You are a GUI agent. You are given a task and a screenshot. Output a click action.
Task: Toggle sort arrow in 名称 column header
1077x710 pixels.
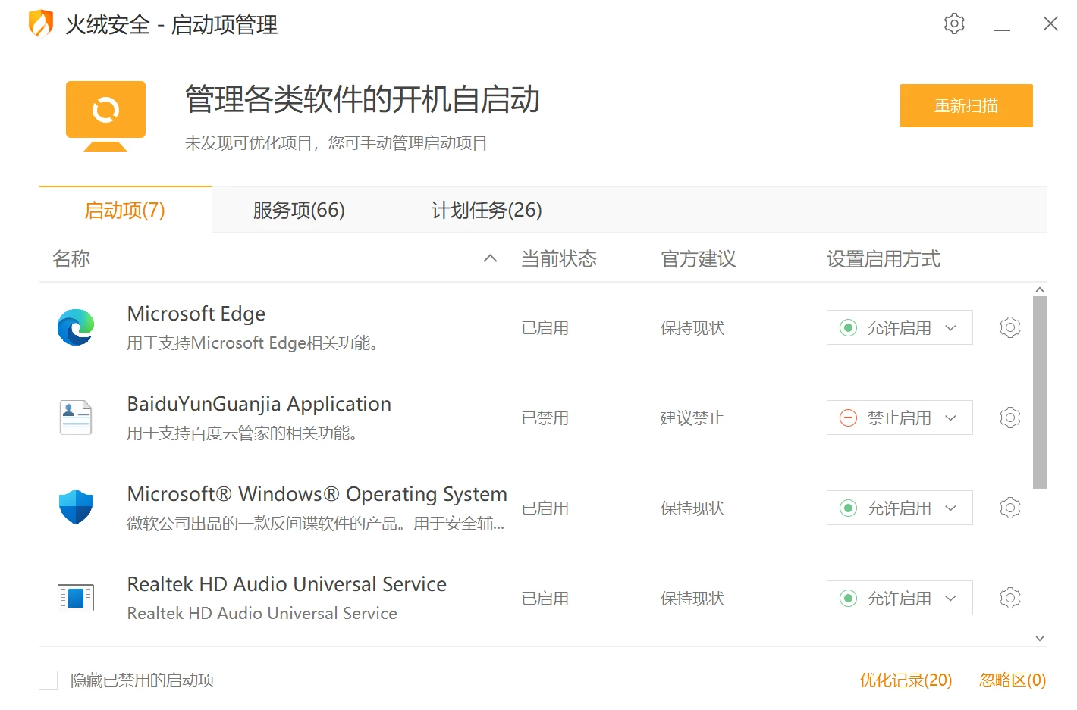[x=491, y=258]
